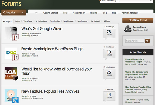Switch to the Off Topic tab

point(107,21)
